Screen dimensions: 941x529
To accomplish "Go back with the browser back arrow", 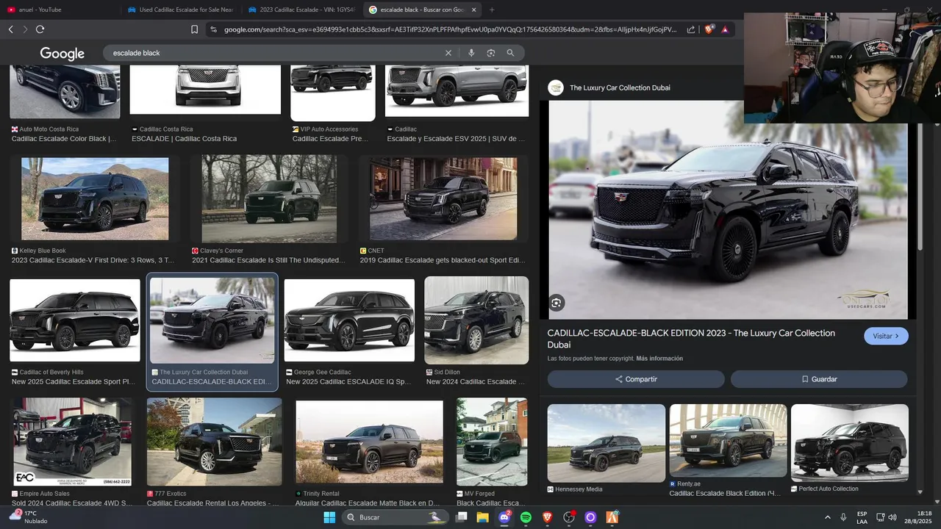I will coord(11,29).
